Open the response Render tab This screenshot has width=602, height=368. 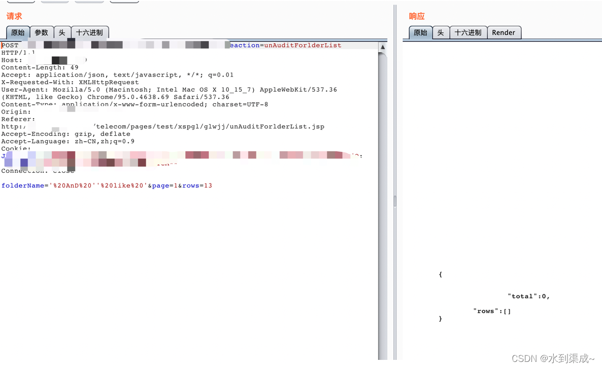[504, 32]
